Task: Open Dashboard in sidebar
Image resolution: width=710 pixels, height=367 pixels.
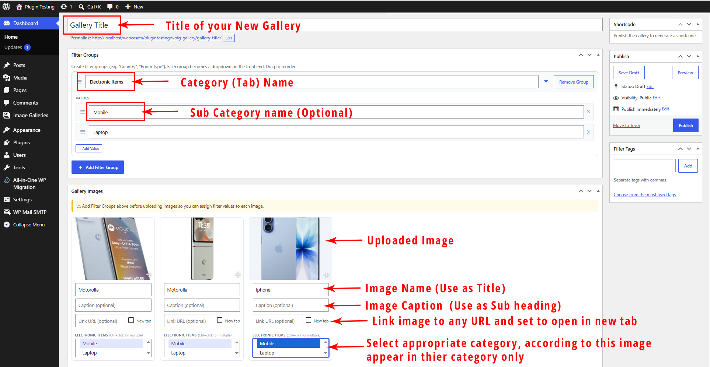Action: pyautogui.click(x=29, y=23)
